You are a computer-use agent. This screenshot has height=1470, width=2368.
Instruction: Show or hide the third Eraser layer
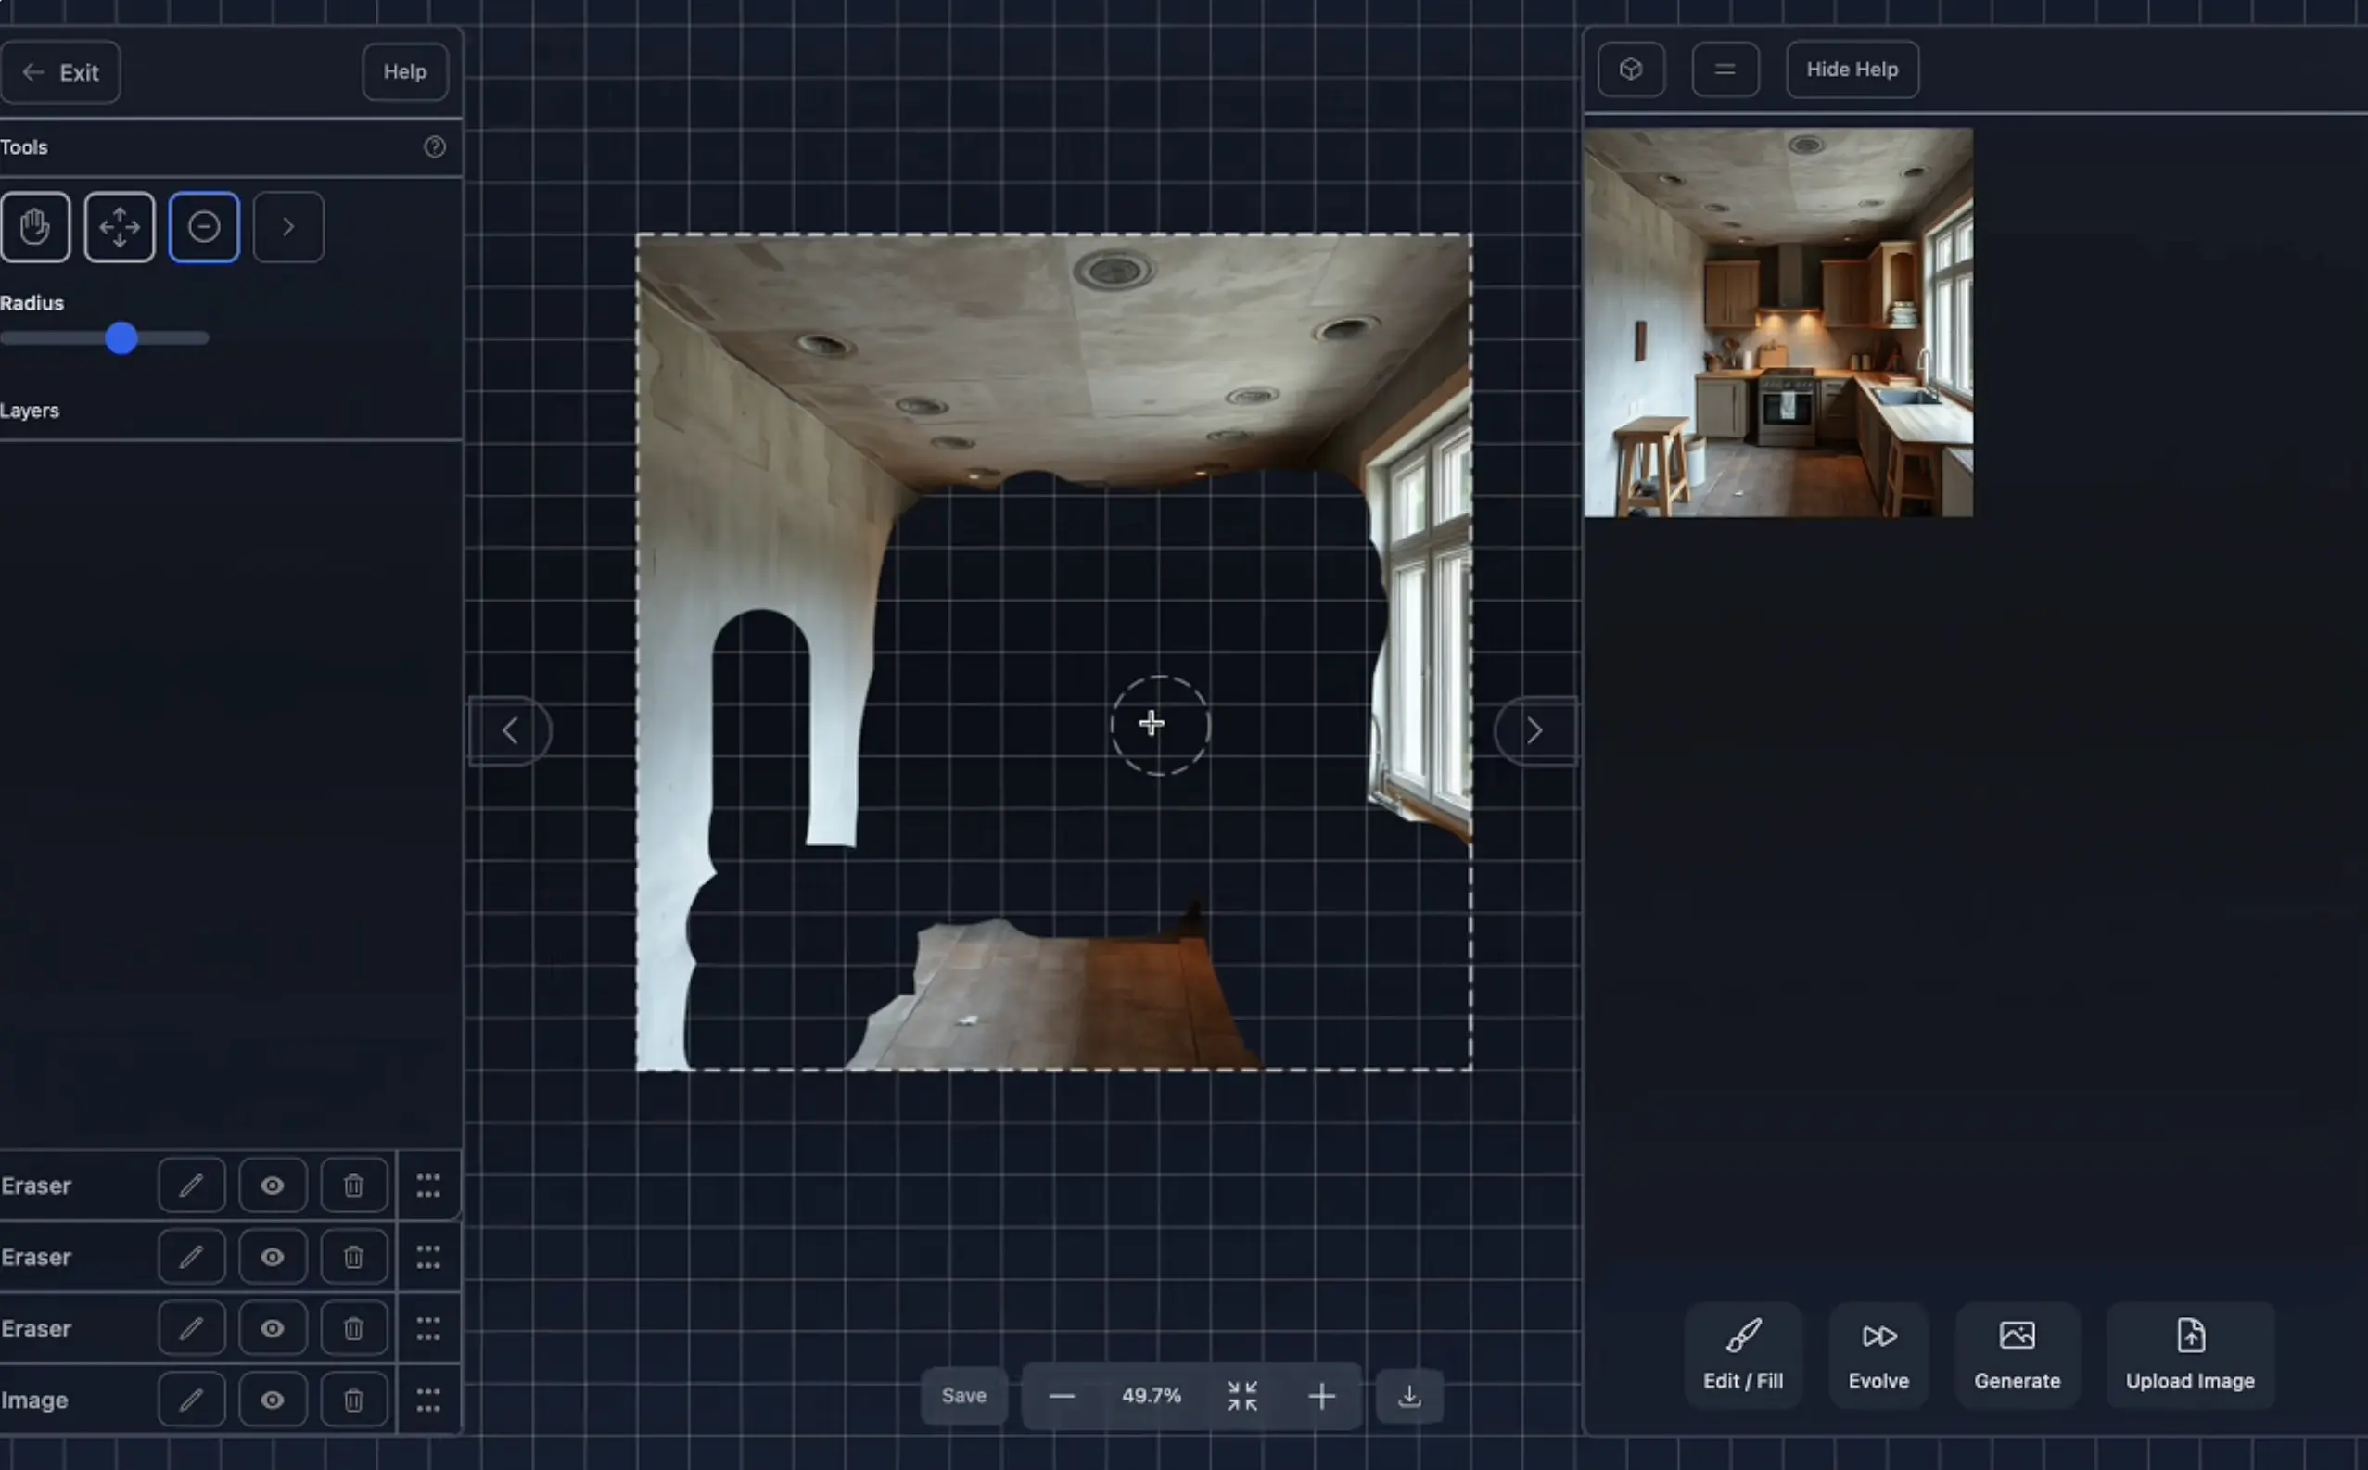(x=273, y=1328)
